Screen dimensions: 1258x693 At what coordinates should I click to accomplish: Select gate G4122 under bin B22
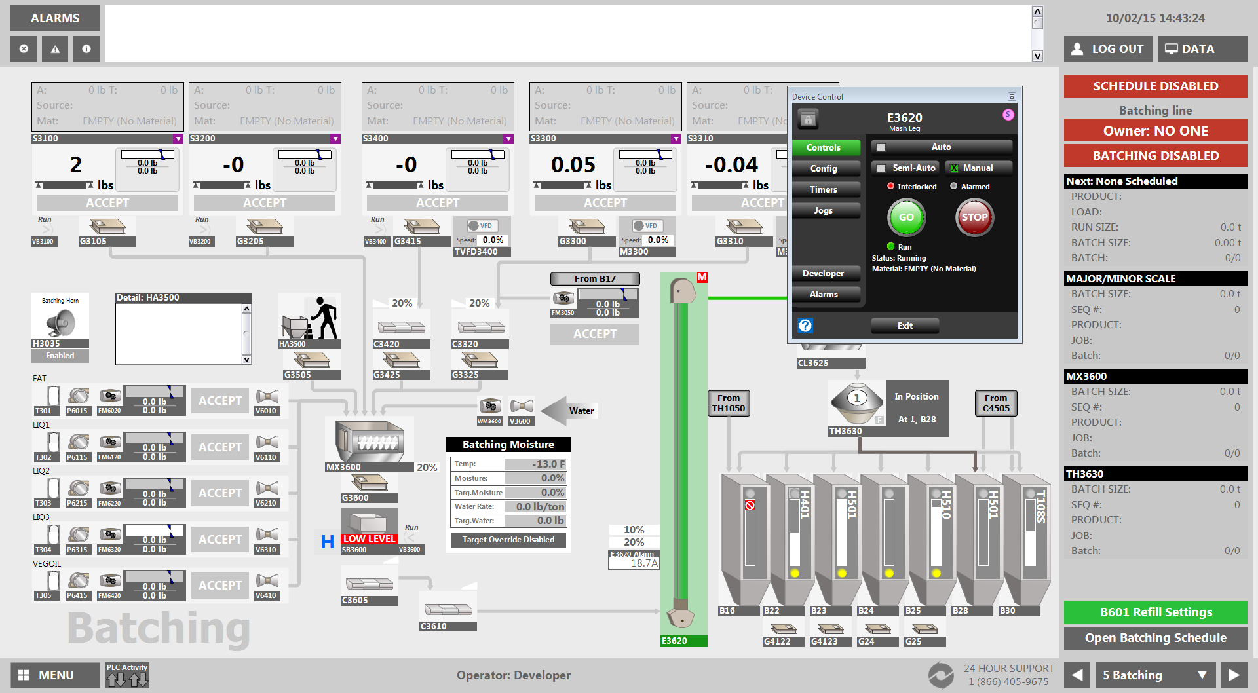(783, 629)
